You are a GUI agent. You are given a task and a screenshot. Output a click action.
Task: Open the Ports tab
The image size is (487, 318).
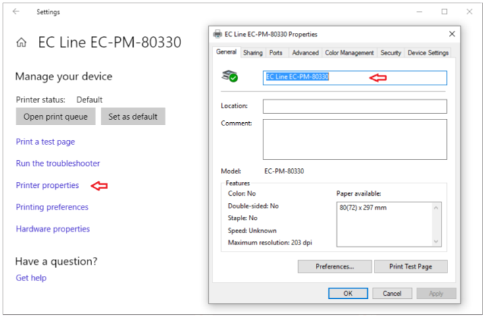click(276, 53)
